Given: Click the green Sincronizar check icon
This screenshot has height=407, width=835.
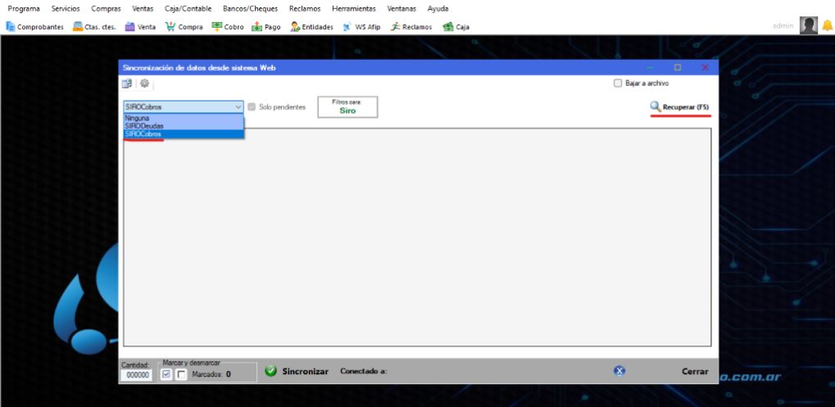Looking at the screenshot, I should click(271, 371).
